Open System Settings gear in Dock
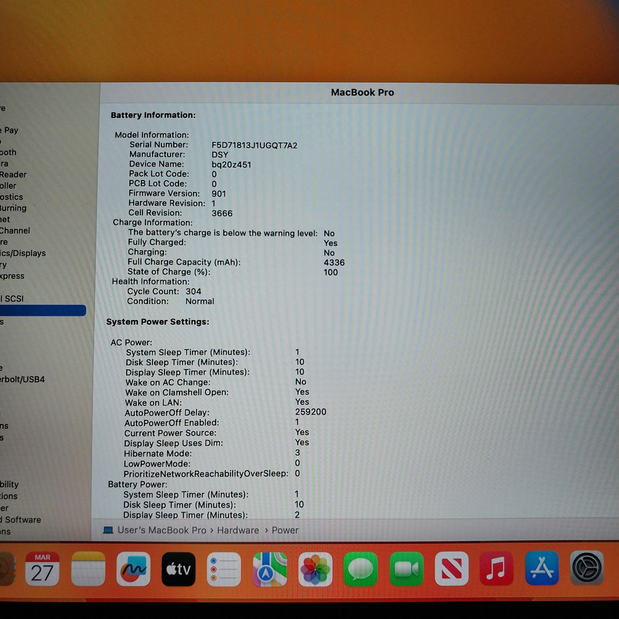 [587, 567]
